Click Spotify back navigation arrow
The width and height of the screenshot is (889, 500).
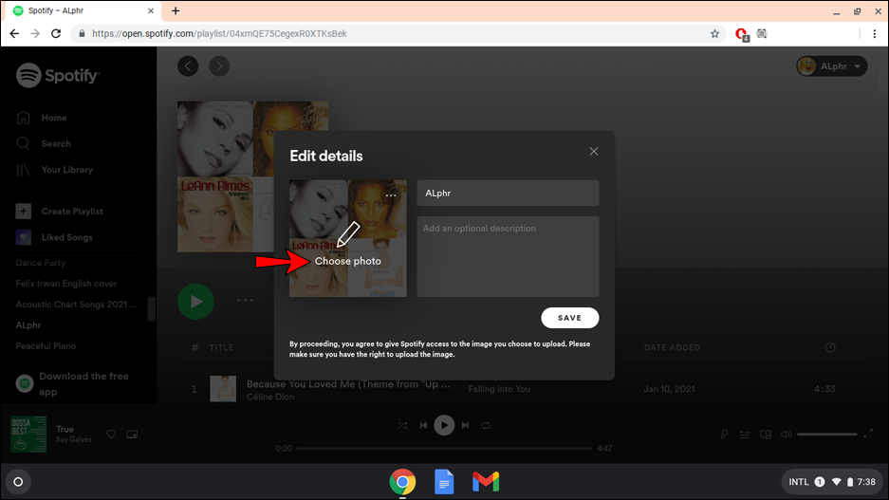click(188, 66)
